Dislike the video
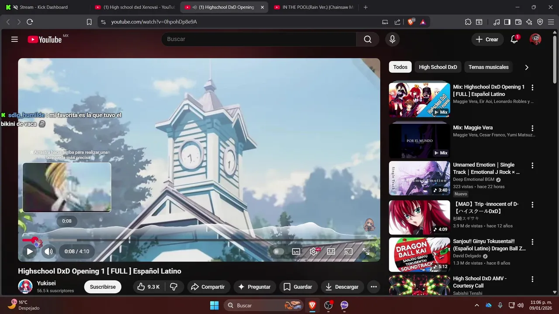 (x=174, y=287)
